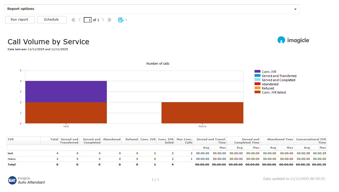The width and height of the screenshot is (339, 192).
Task: Go to previous report page
Action: [80, 20]
